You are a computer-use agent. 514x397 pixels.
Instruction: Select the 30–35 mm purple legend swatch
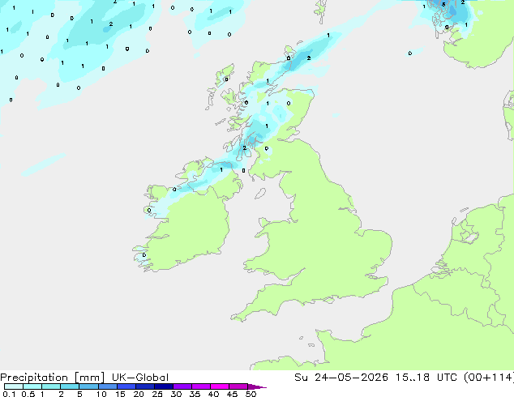click(182, 386)
